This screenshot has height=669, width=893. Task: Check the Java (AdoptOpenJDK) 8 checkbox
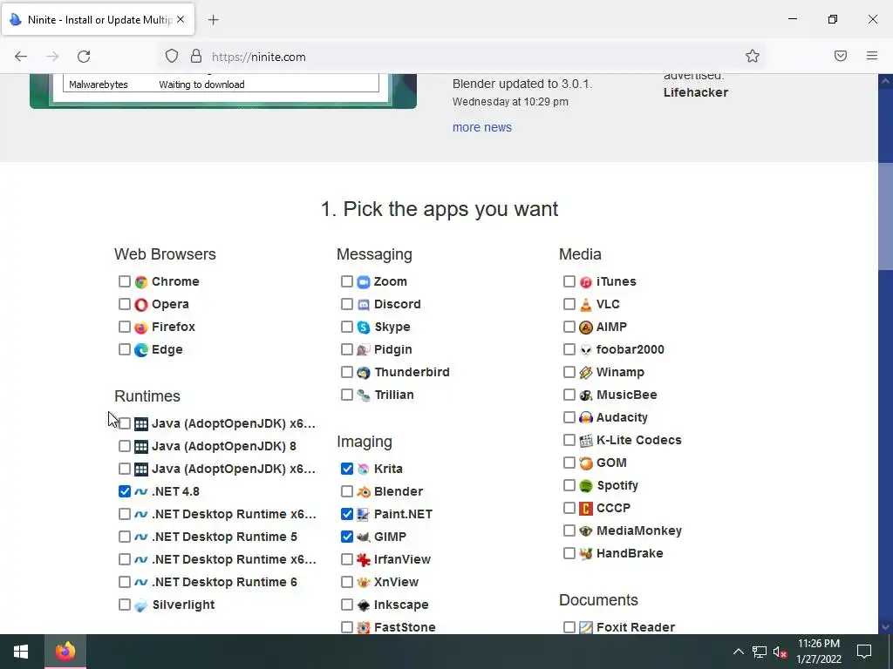point(124,446)
